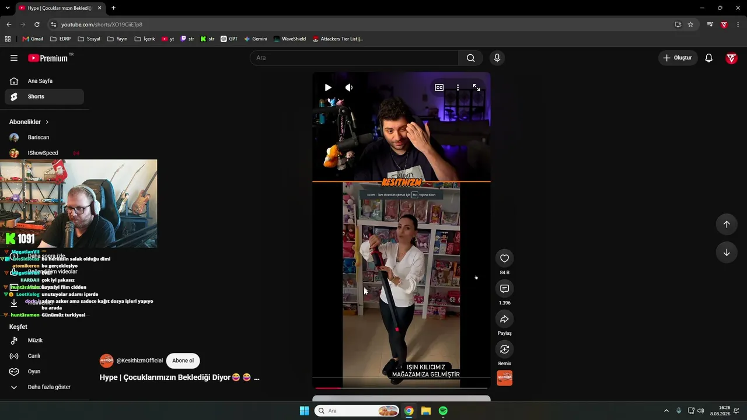Image resolution: width=747 pixels, height=420 pixels.
Task: Open the @KesithizmOfficial channel link
Action: point(139,360)
